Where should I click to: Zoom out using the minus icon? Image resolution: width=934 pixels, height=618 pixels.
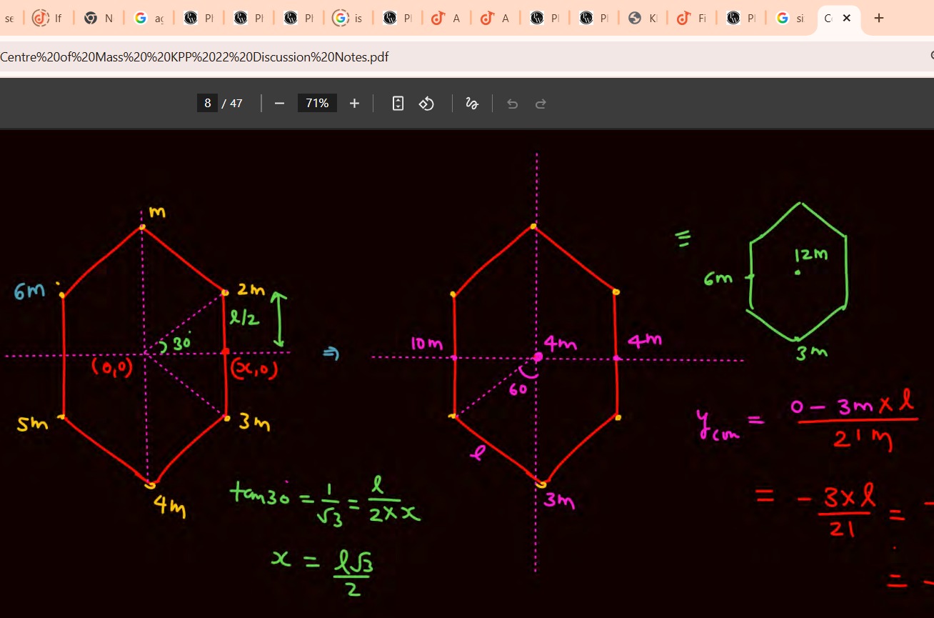[278, 103]
